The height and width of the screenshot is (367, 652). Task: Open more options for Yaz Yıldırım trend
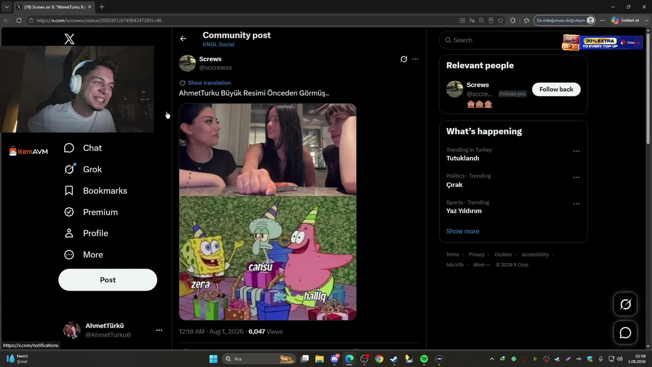577,204
